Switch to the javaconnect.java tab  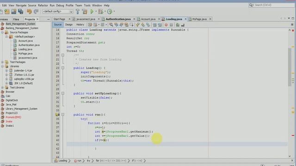pyautogui.click(x=86, y=19)
